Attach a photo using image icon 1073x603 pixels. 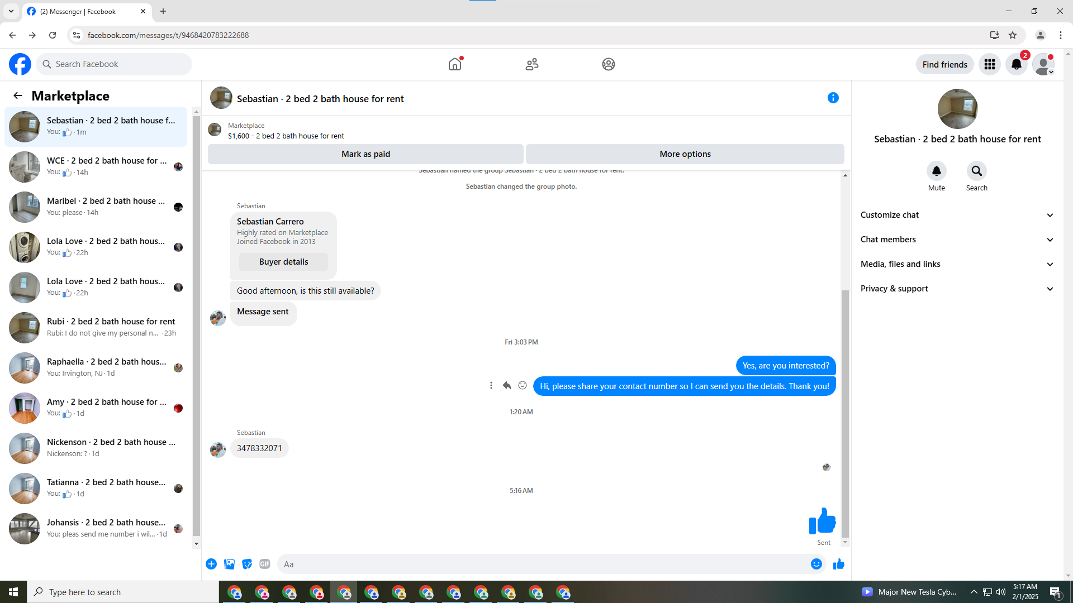coord(229,564)
